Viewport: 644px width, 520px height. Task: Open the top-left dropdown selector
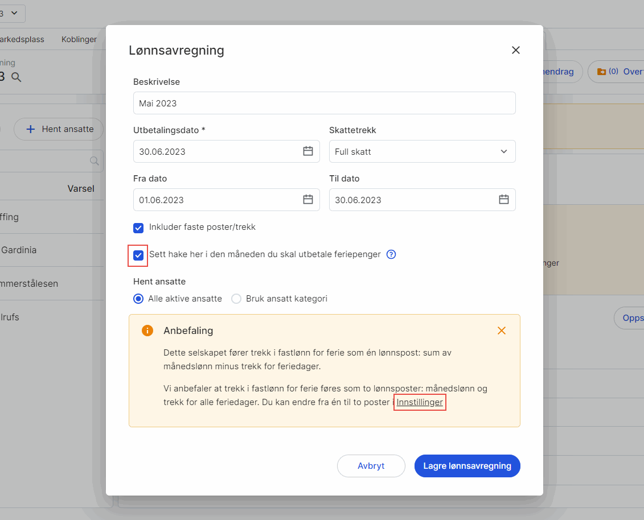click(x=11, y=13)
